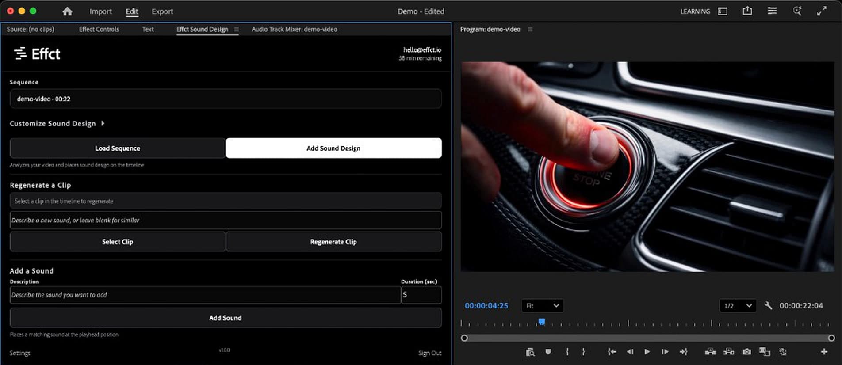Play the demo-video sequence

click(x=647, y=352)
